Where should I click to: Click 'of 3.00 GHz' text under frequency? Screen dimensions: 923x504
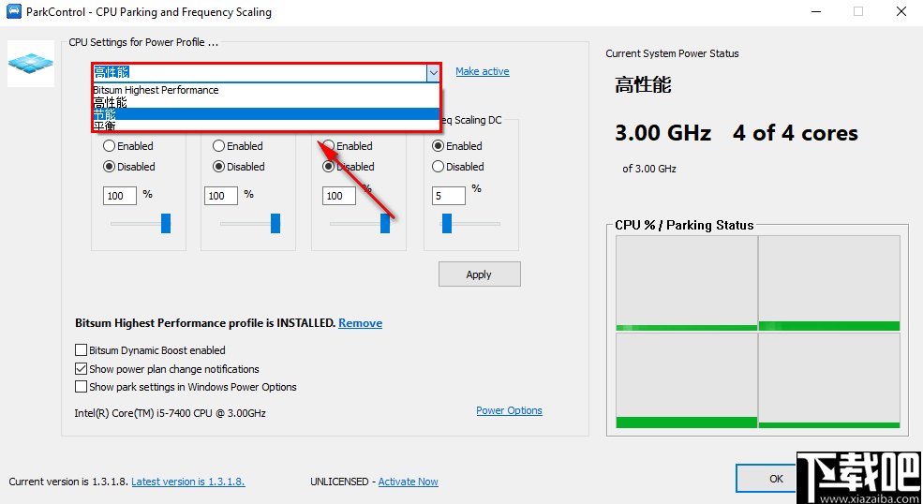649,169
